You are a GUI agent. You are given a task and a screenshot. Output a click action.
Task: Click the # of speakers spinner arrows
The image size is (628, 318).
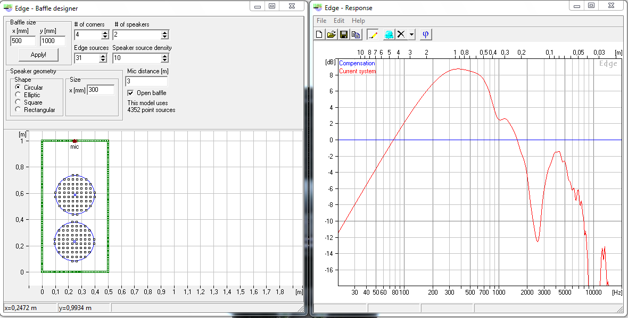tap(165, 35)
